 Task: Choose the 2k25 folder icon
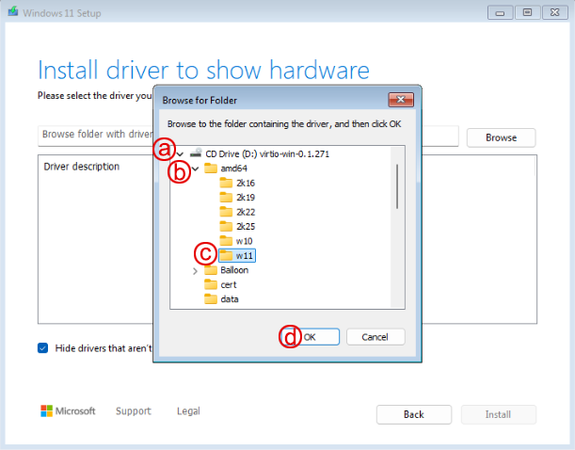226,227
